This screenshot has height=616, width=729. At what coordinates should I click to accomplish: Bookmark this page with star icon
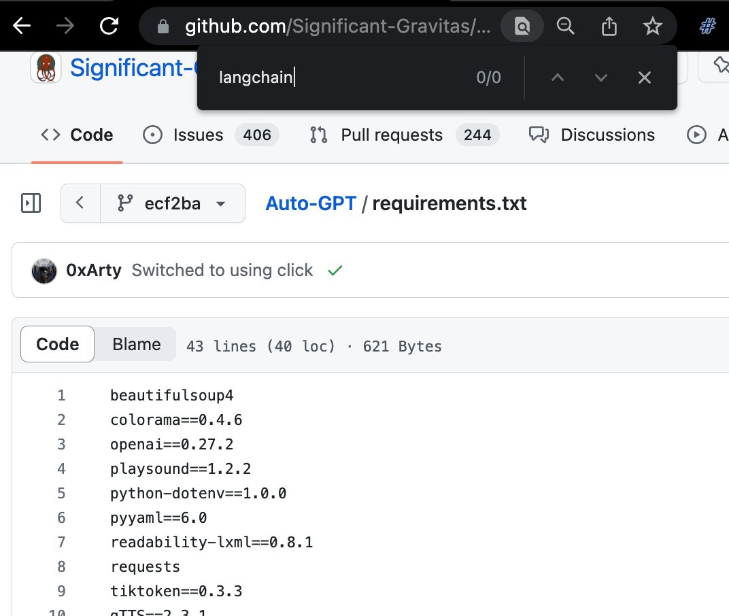tap(652, 26)
